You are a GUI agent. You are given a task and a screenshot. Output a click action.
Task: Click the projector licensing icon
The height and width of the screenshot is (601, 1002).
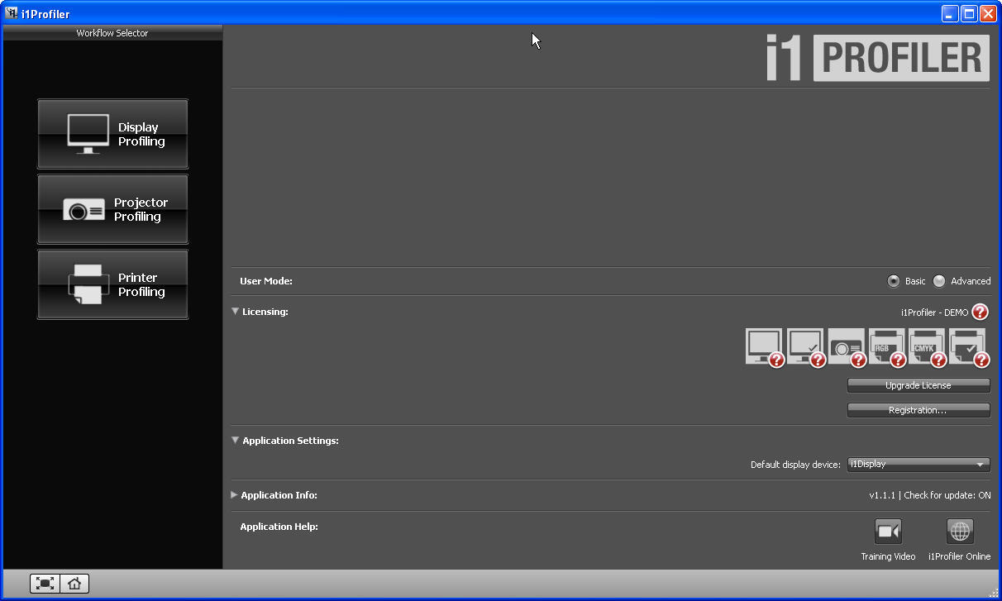[x=846, y=346]
